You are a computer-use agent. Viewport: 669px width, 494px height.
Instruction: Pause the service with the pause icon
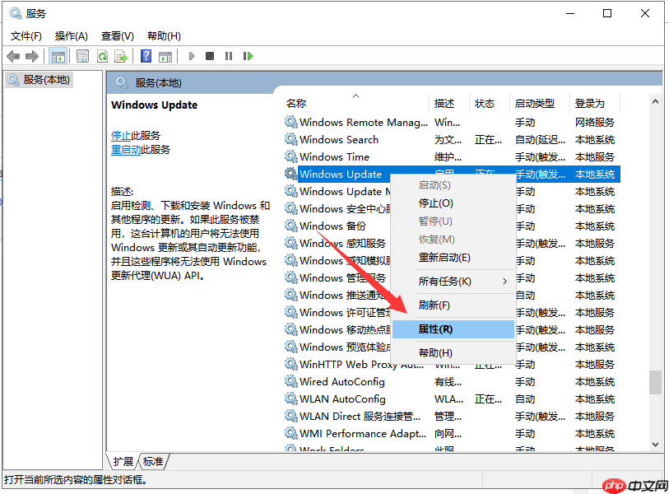click(x=230, y=55)
